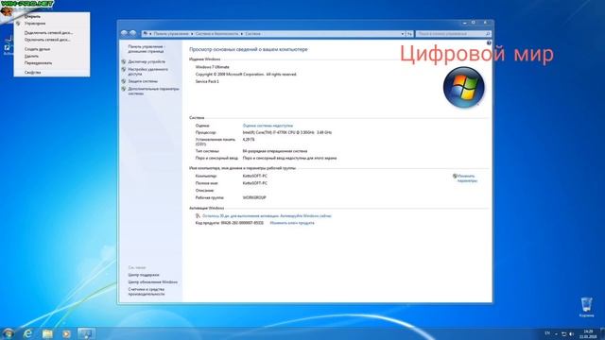Viewport: 605px width, 340px height.
Task: Click the Forward arrow in the System window
Action: tap(132, 34)
